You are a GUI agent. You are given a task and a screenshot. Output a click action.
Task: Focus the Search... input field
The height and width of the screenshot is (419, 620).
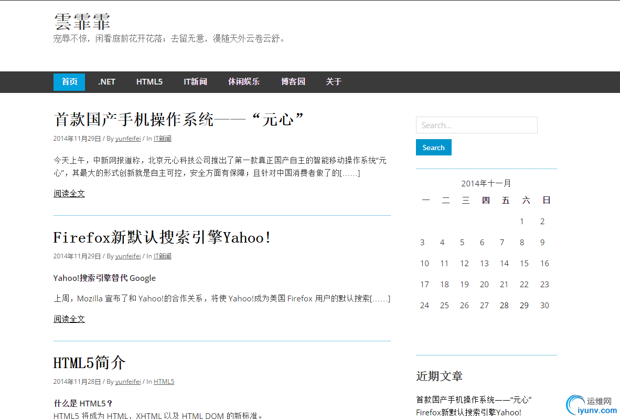(476, 125)
